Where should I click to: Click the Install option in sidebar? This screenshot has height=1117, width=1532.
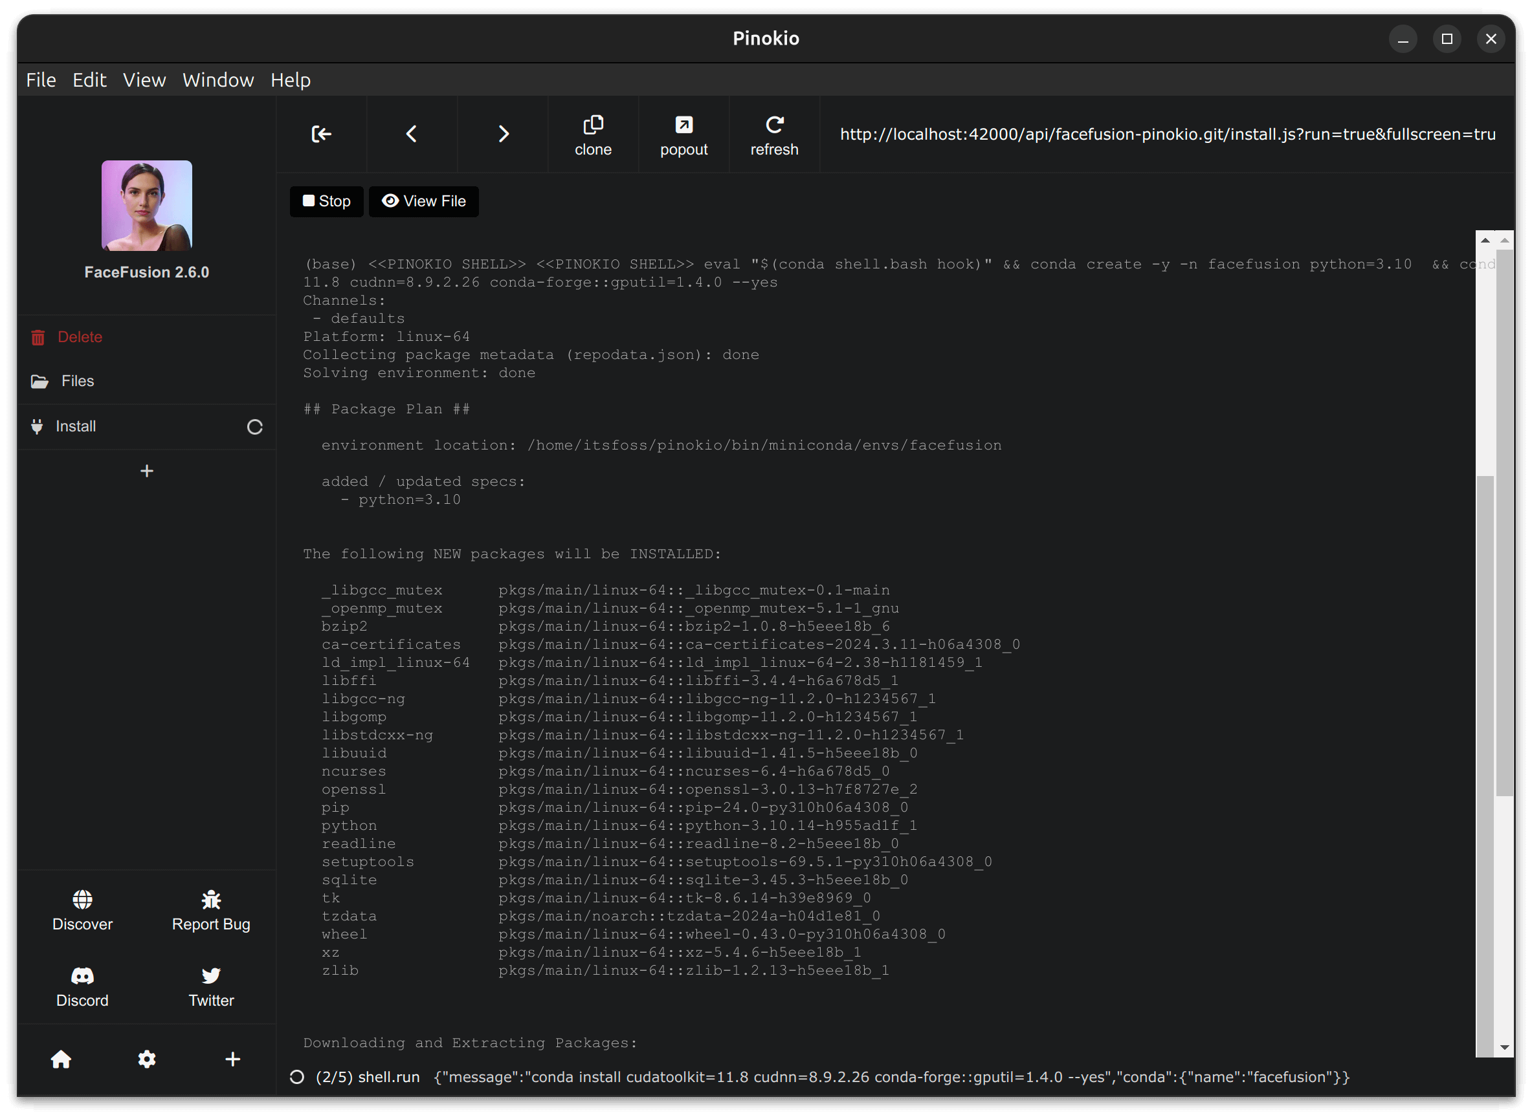pos(76,424)
